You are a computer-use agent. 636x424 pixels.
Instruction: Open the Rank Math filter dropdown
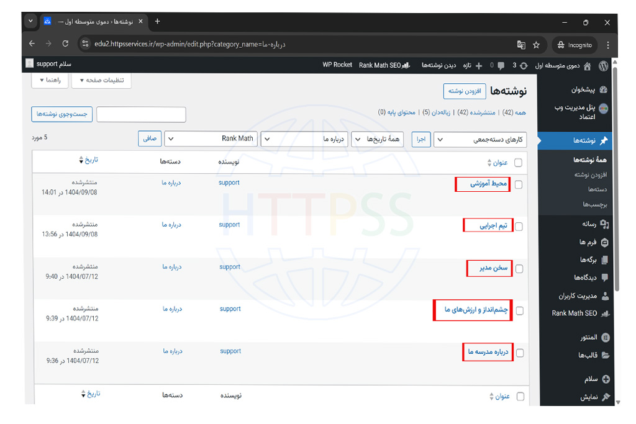pos(211,139)
